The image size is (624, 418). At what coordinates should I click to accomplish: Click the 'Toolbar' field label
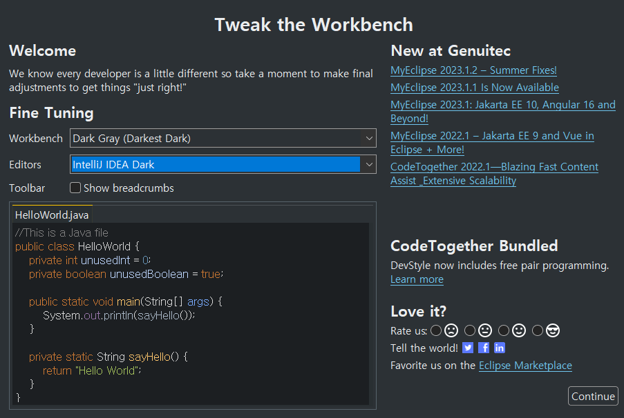point(27,188)
